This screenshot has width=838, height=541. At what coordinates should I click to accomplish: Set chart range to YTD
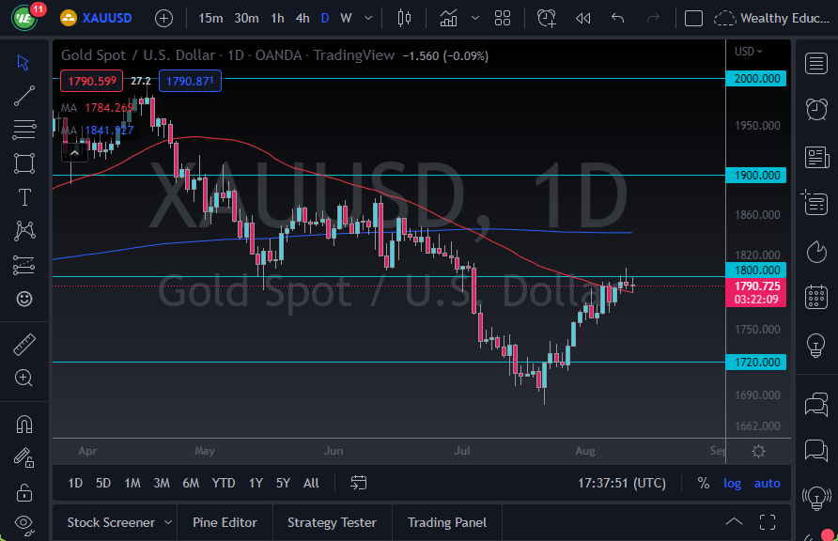click(x=223, y=483)
